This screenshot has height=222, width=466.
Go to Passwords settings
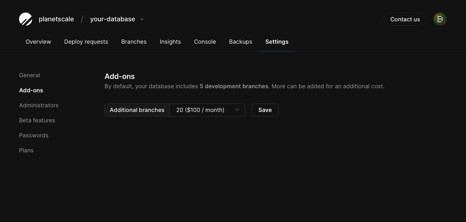tap(34, 135)
